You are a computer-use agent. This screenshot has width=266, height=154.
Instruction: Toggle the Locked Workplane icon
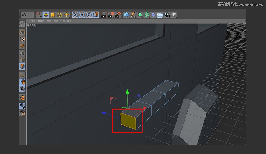22,106
